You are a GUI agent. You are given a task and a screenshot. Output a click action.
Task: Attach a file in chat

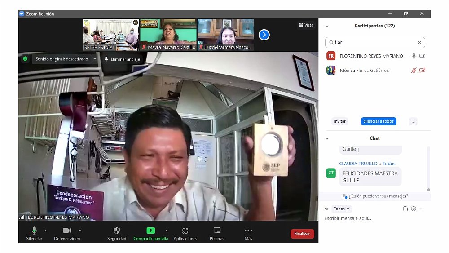tap(405, 209)
